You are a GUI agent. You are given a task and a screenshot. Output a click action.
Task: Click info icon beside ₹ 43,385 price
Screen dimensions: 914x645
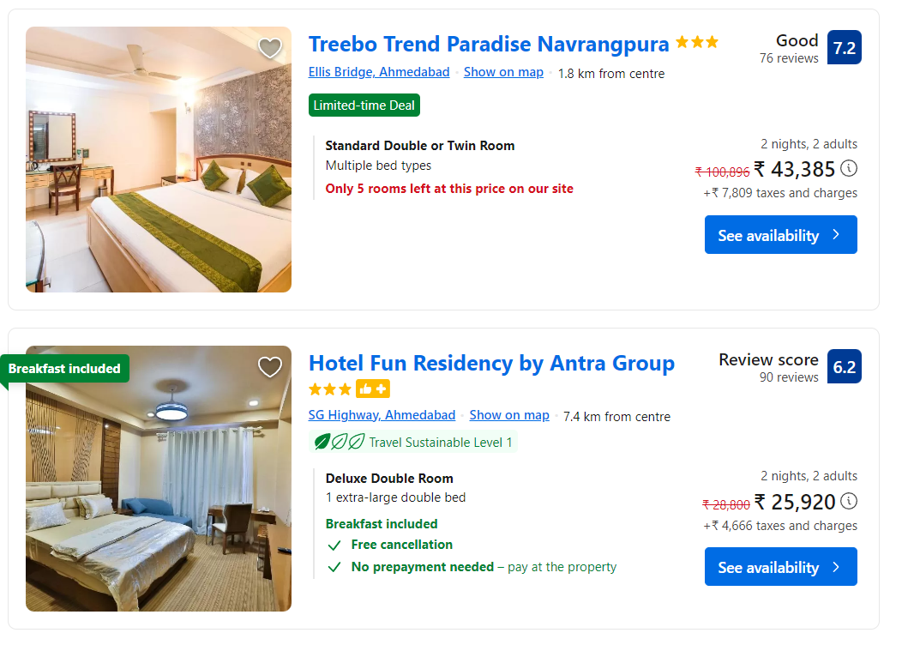tap(849, 168)
